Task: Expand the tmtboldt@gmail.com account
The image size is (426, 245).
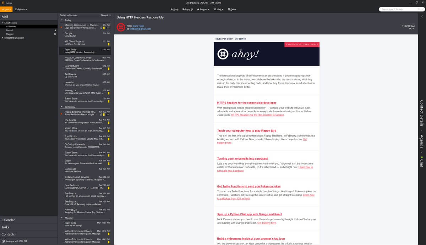Action: coord(2,38)
